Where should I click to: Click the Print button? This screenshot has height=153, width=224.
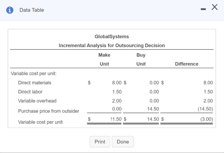pyautogui.click(x=100, y=141)
